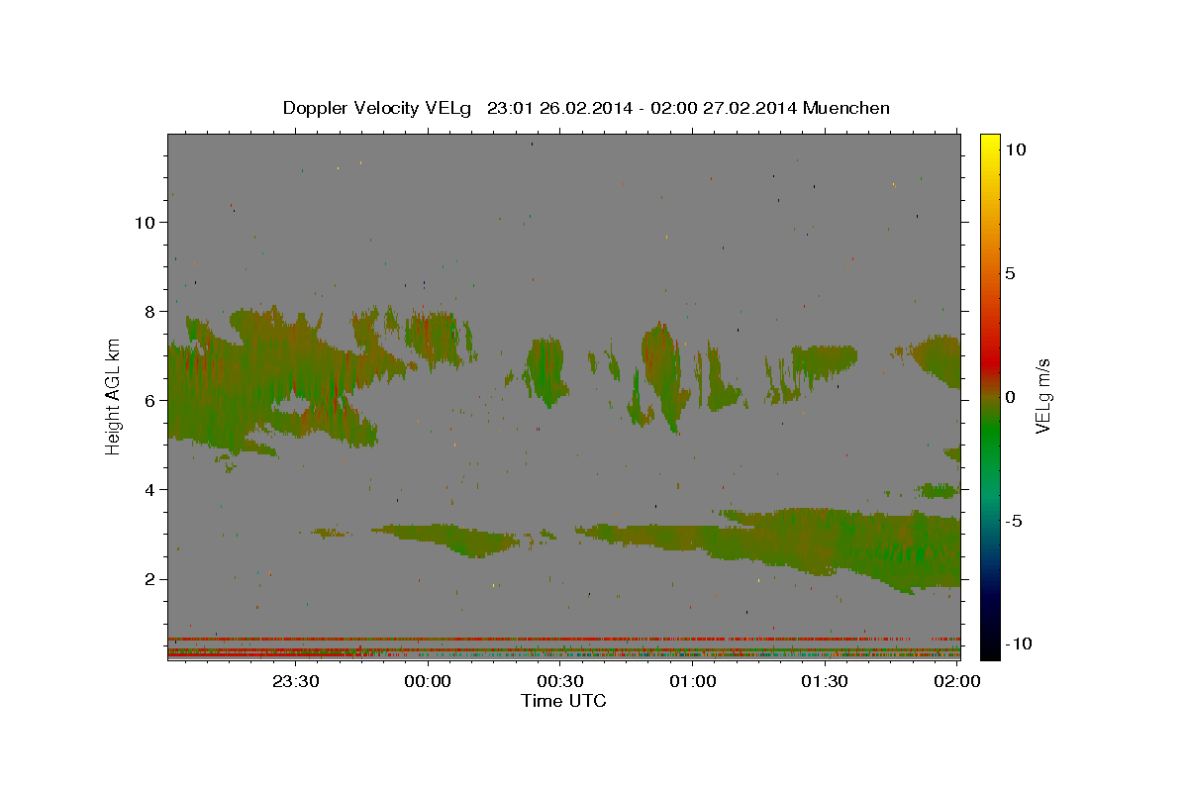Click the date '27.02.2014' in the title
Screen dimensions: 1188x792
pos(750,108)
